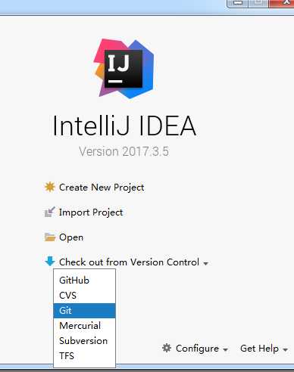Open the Get Help dropdown arrow
This screenshot has width=294, height=372.
click(x=285, y=349)
